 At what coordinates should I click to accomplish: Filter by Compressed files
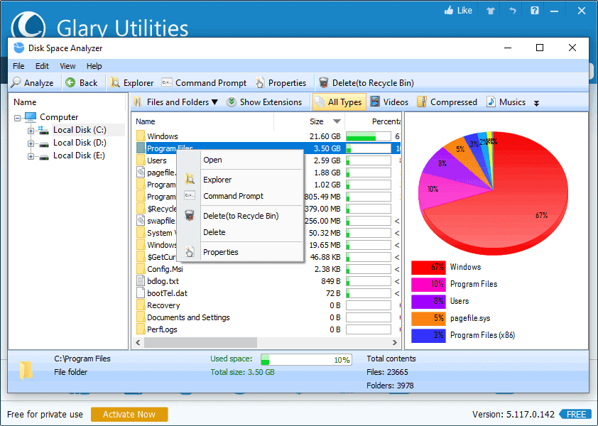447,102
